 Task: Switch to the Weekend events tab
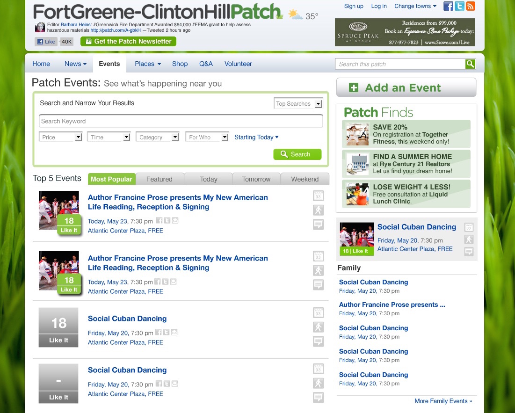click(x=305, y=179)
